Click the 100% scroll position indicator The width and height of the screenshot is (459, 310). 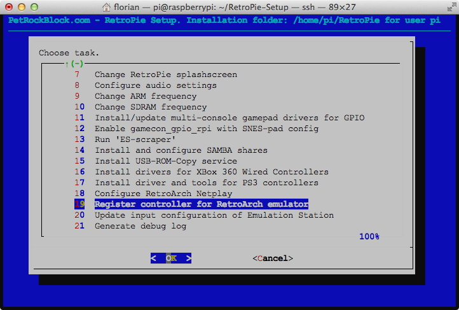pyautogui.click(x=369, y=236)
